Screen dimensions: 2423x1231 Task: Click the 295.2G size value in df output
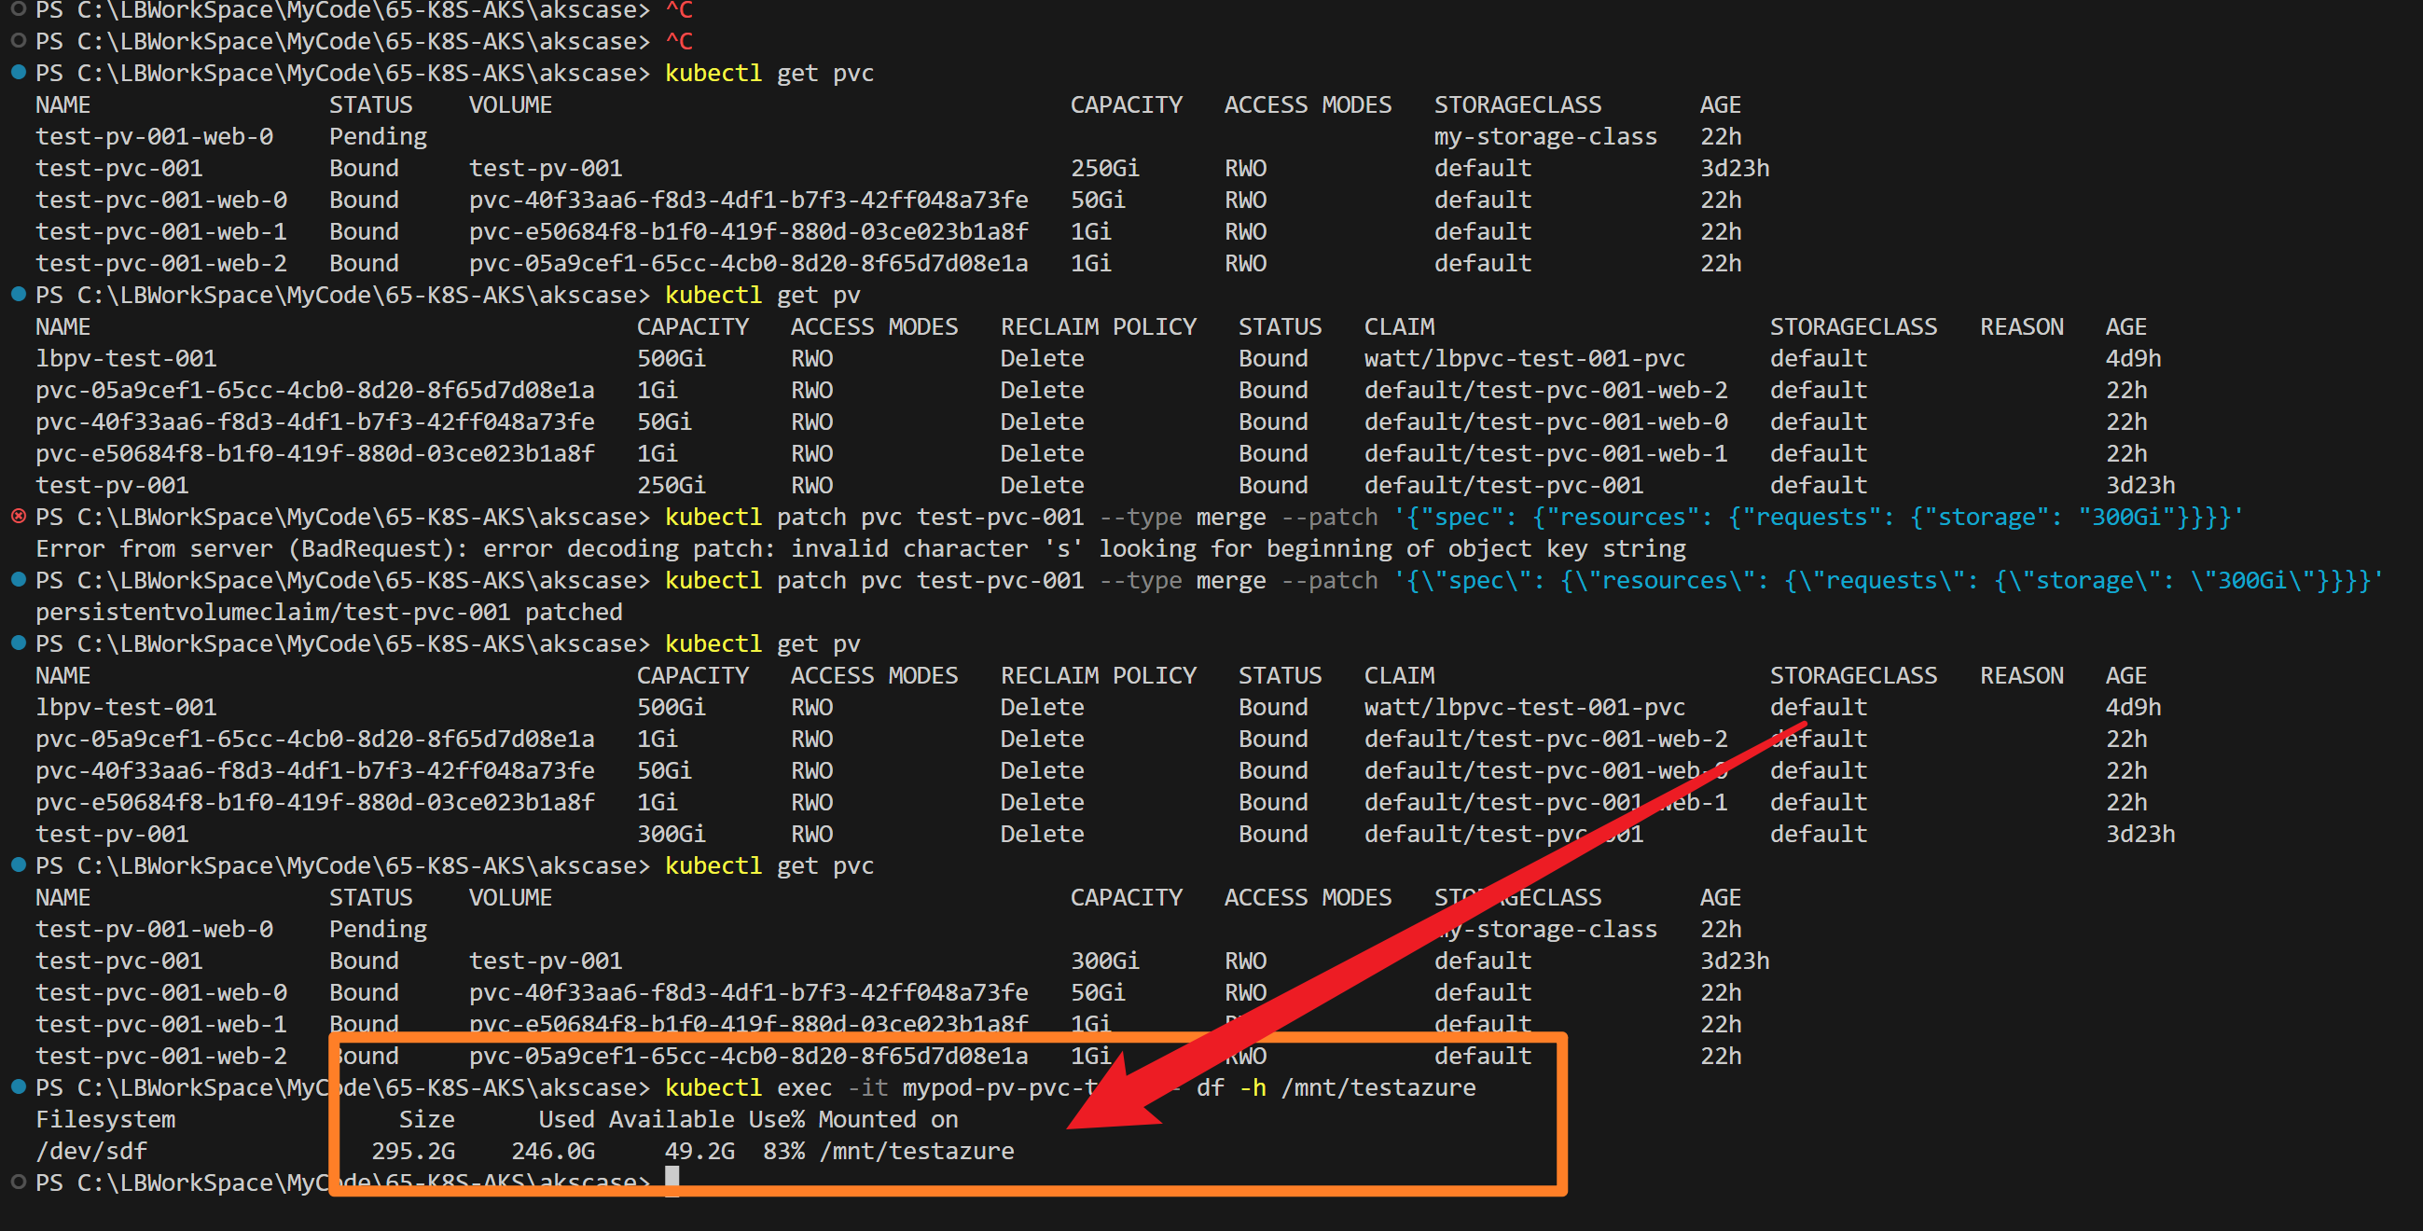click(x=413, y=1151)
